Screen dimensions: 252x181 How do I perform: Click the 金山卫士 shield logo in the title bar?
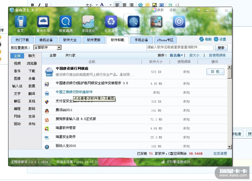click(x=12, y=10)
